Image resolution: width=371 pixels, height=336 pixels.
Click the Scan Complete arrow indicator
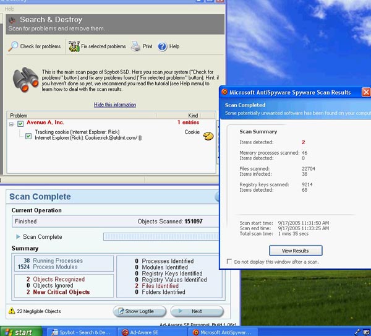point(18,236)
